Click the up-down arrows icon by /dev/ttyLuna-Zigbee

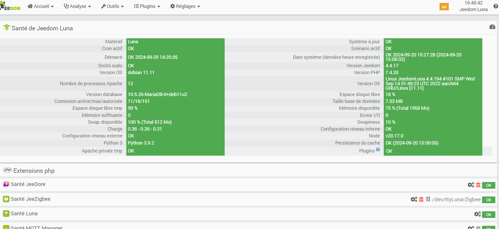point(428,199)
